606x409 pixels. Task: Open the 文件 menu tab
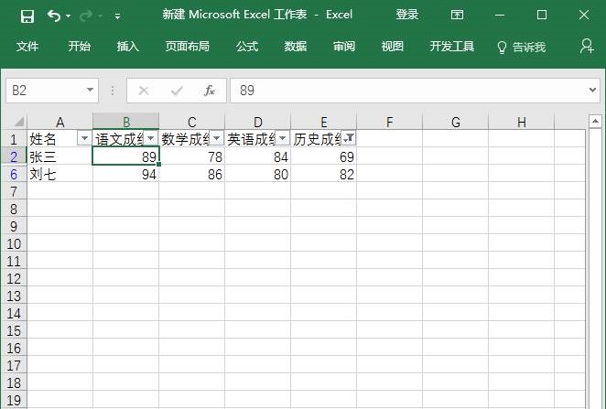(x=27, y=47)
